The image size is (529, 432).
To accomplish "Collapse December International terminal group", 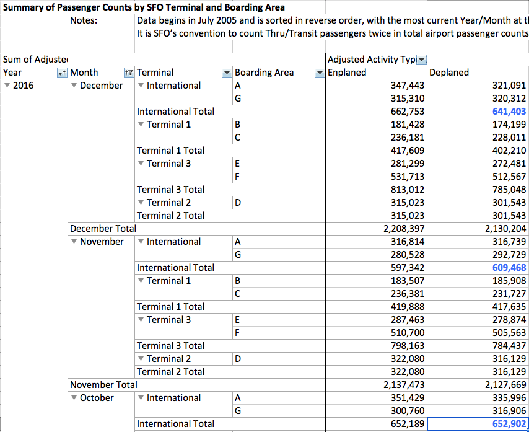I will [x=141, y=86].
